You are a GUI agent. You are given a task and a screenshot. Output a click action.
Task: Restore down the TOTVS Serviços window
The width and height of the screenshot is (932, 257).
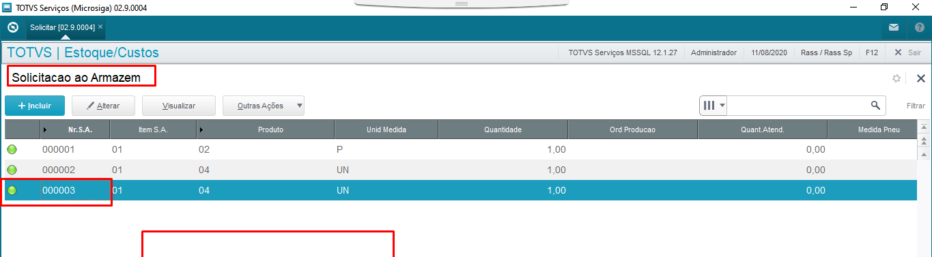(x=884, y=7)
